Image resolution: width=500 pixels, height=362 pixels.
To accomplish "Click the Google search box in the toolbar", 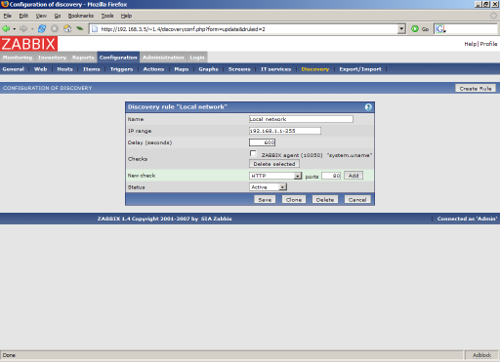I will (x=472, y=29).
